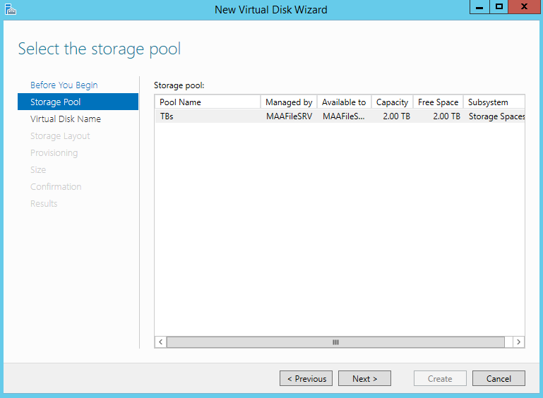
Task: Select the Storage Pool step
Action: click(78, 102)
